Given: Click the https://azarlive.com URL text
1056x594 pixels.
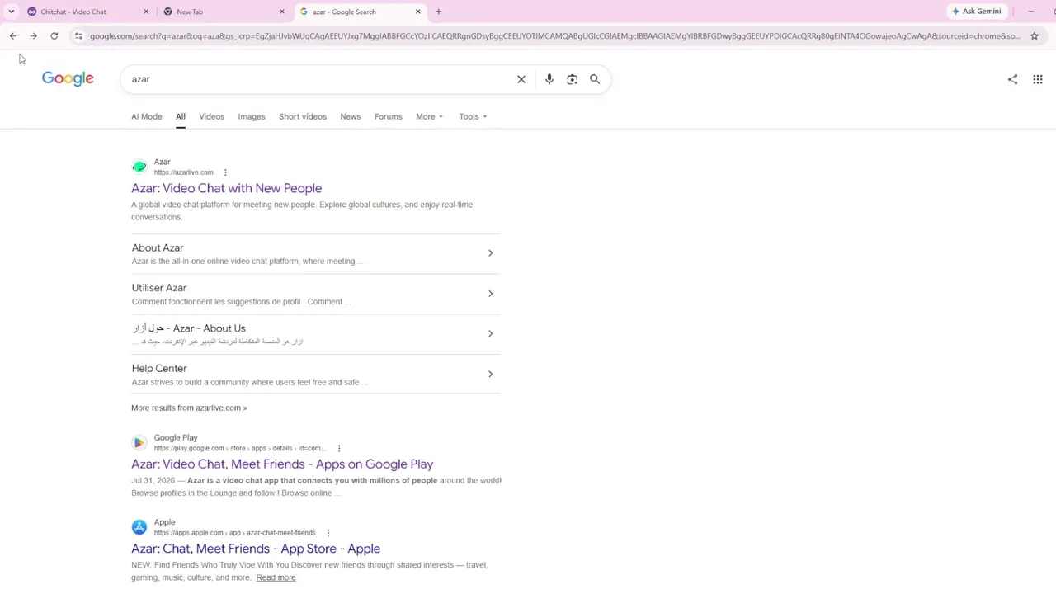Looking at the screenshot, I should pyautogui.click(x=183, y=172).
